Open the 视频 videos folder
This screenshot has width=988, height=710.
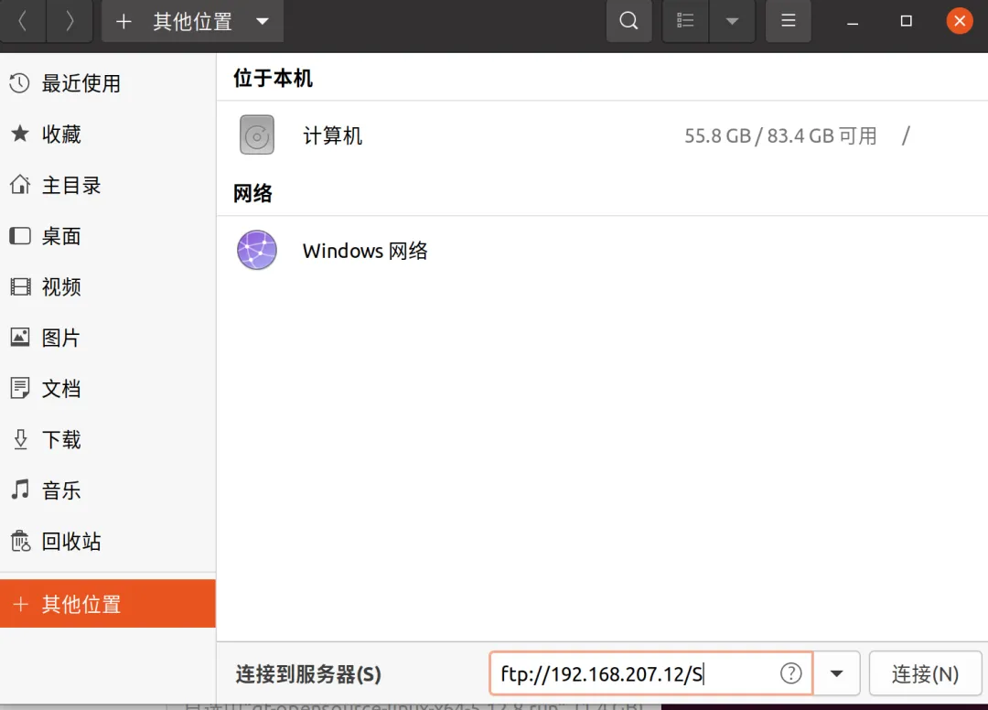click(x=108, y=287)
